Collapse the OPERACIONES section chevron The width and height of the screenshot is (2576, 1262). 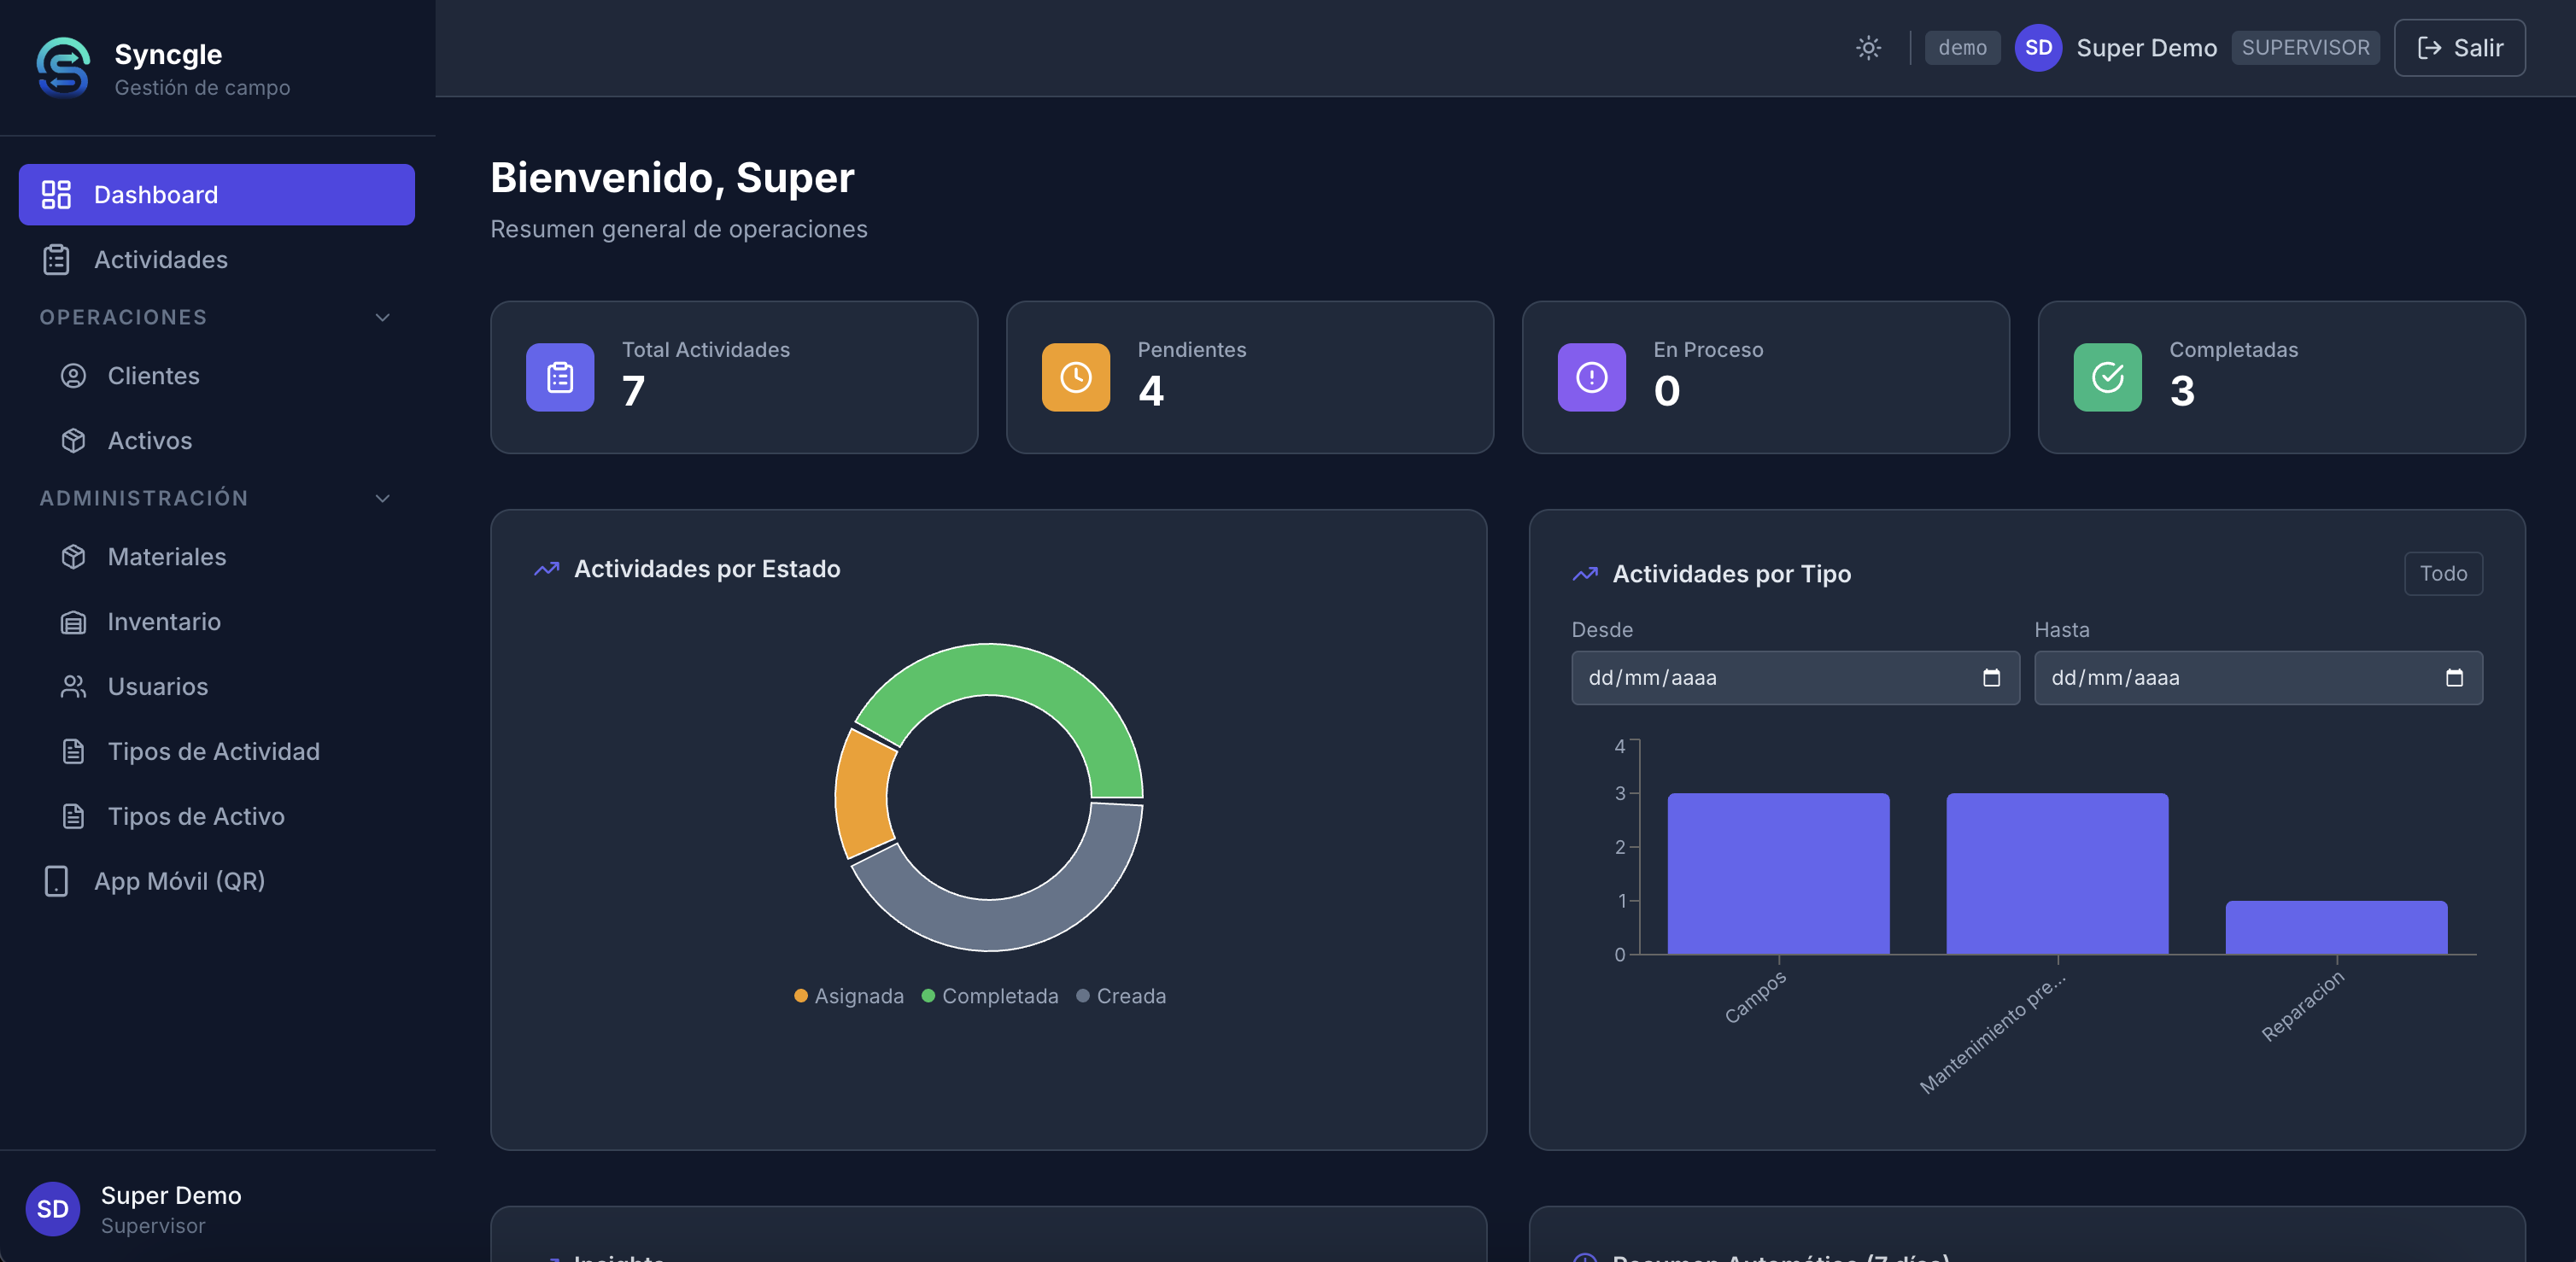382,318
